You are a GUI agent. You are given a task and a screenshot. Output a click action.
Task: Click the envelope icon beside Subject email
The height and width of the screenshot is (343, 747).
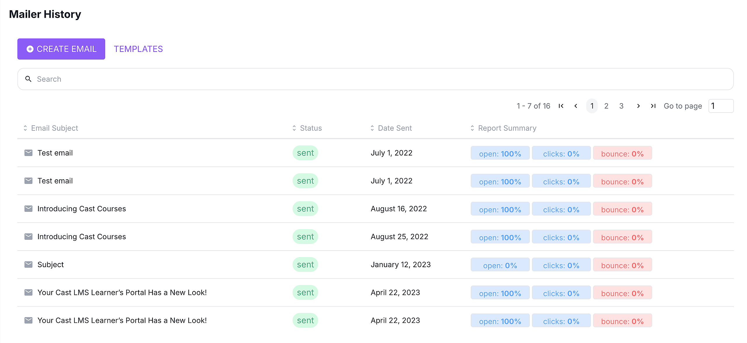click(x=28, y=265)
